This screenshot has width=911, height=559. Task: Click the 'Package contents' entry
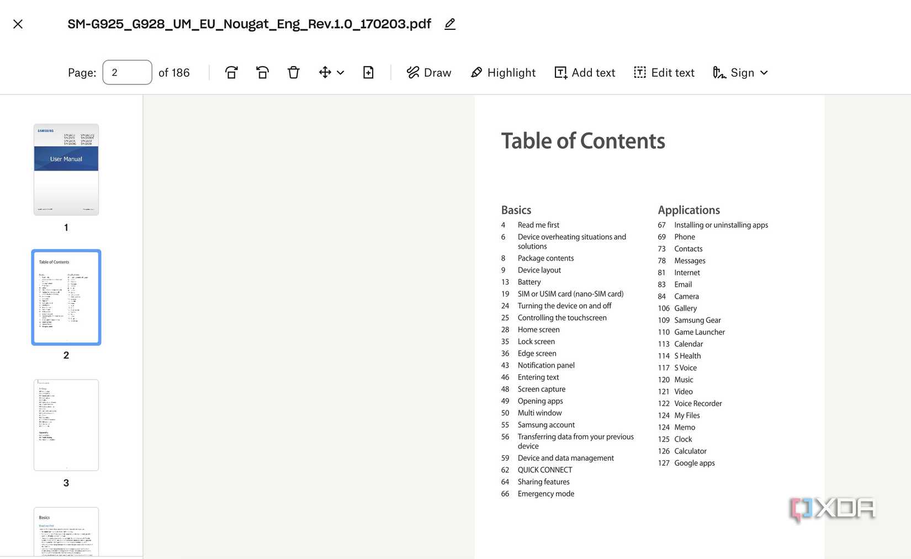coord(545,258)
